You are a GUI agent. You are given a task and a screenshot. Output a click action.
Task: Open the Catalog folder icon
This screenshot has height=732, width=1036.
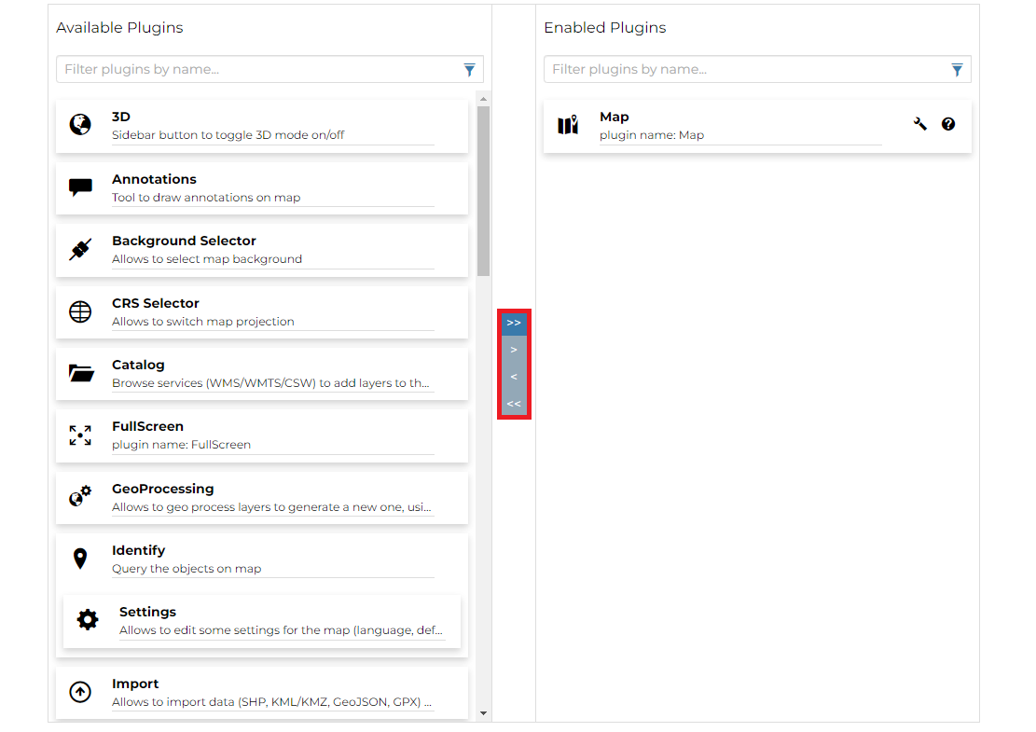click(80, 371)
